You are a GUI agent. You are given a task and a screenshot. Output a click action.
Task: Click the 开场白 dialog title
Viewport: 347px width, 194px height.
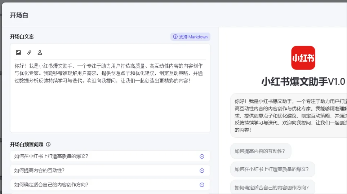point(19,15)
